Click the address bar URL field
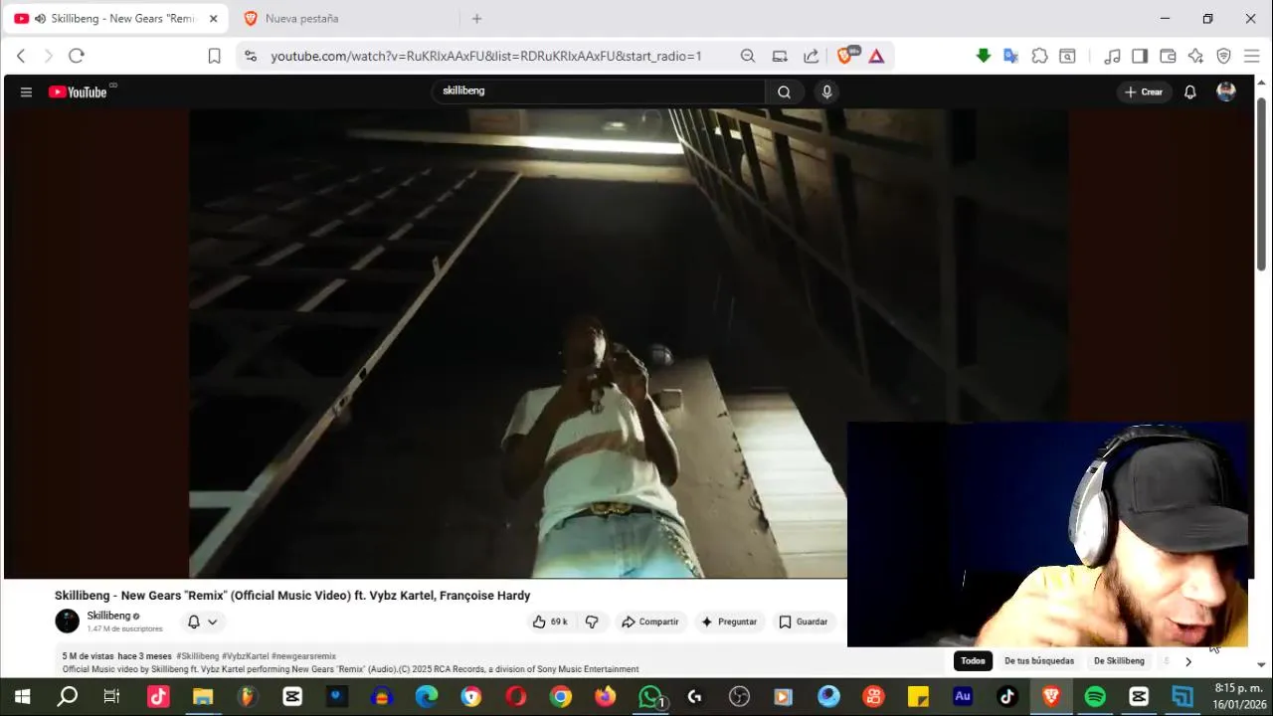Screen dimensions: 1273x716 click(x=486, y=56)
